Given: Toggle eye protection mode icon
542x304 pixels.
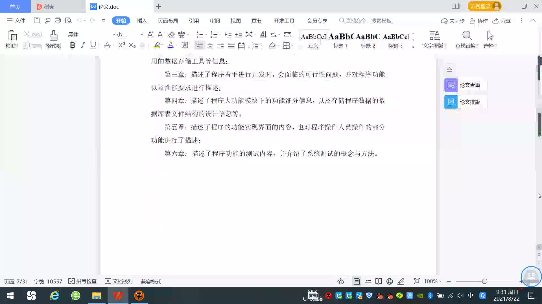Looking at the screenshot, I should pyautogui.click(x=341, y=281).
